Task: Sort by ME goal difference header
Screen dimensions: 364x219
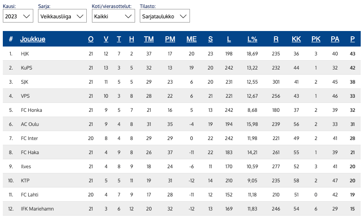Action: pyautogui.click(x=191, y=39)
